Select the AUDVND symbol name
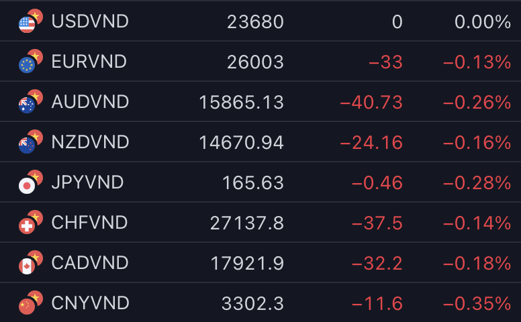The height and width of the screenshot is (322, 521). coord(90,101)
